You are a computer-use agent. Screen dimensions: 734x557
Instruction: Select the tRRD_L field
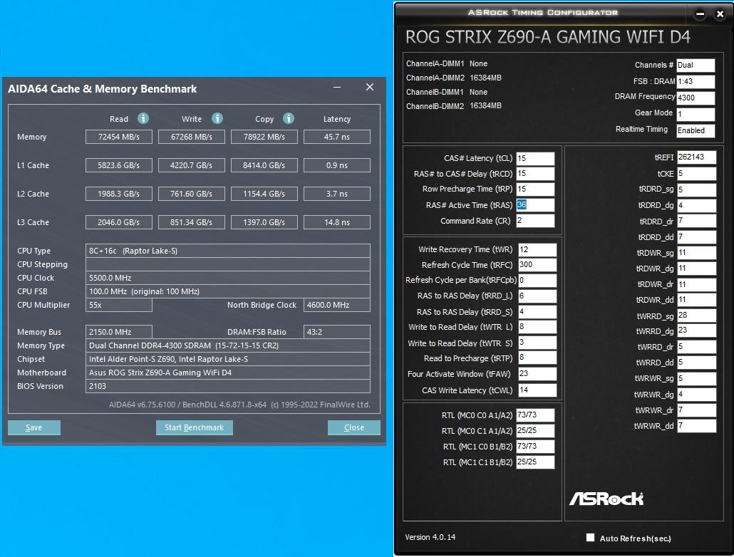[x=537, y=296]
